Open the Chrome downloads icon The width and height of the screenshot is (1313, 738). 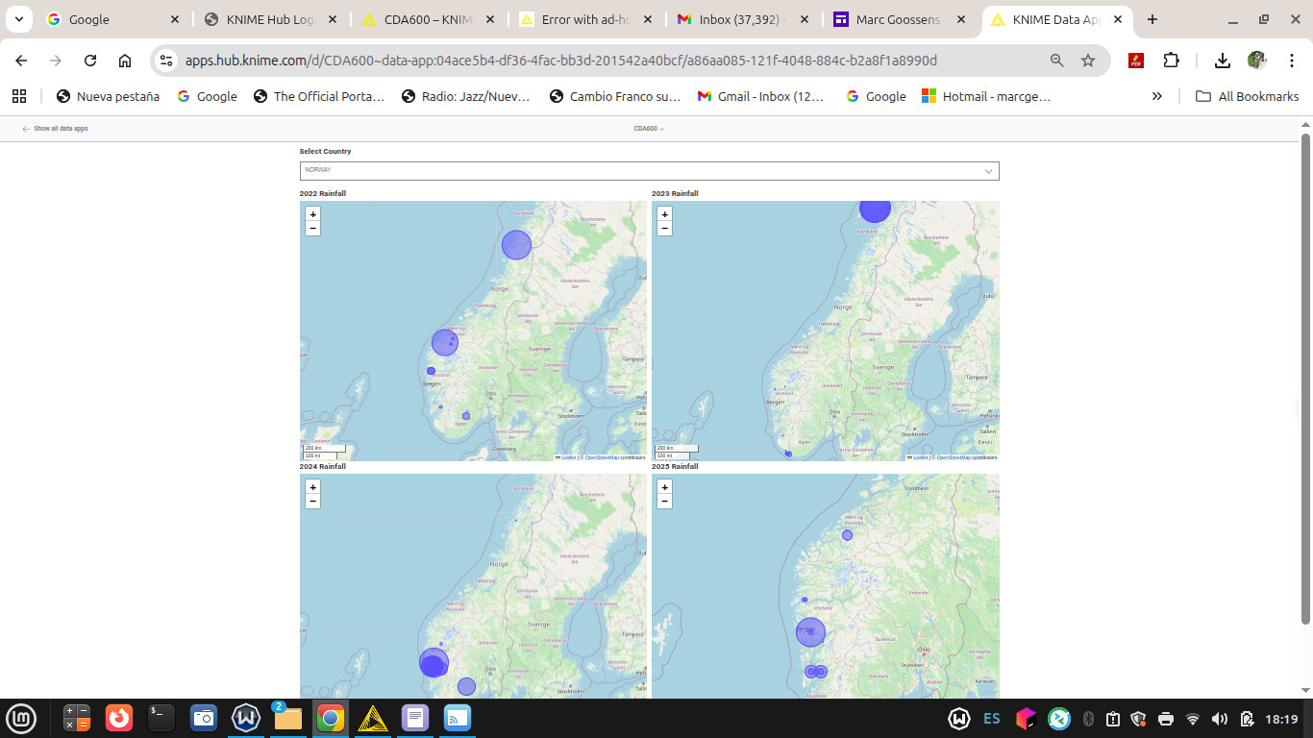(x=1222, y=61)
